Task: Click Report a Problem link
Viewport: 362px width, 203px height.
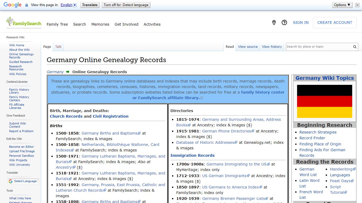Action: pos(21,131)
